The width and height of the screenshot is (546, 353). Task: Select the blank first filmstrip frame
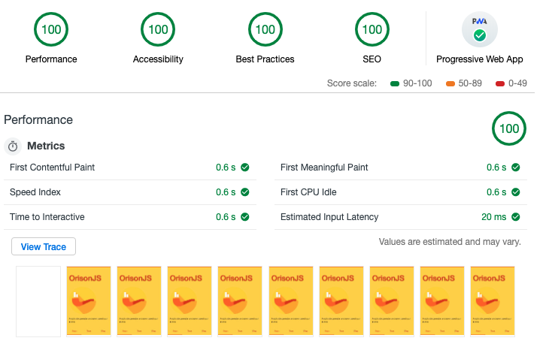38,301
